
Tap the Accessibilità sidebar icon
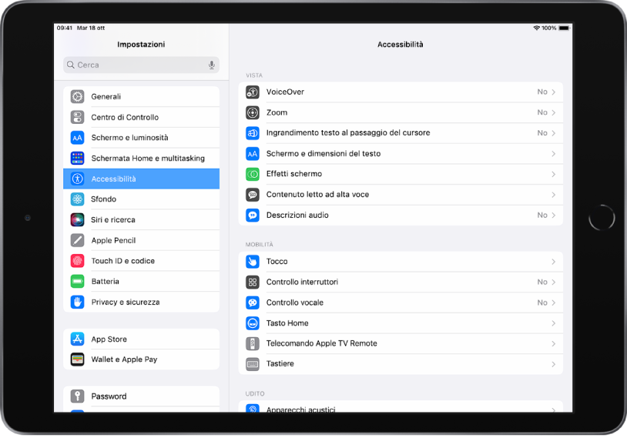pyautogui.click(x=77, y=179)
